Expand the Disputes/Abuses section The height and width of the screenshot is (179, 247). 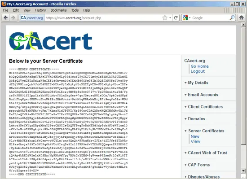click(x=202, y=177)
